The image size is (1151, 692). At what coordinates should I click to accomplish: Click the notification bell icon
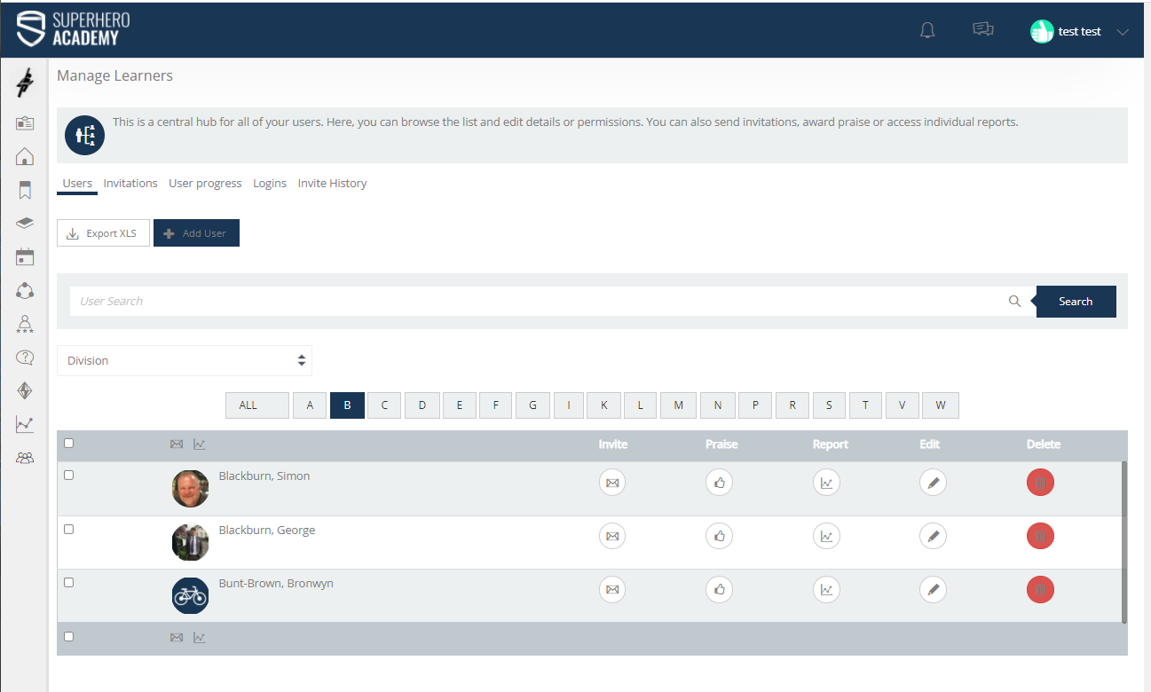click(927, 31)
